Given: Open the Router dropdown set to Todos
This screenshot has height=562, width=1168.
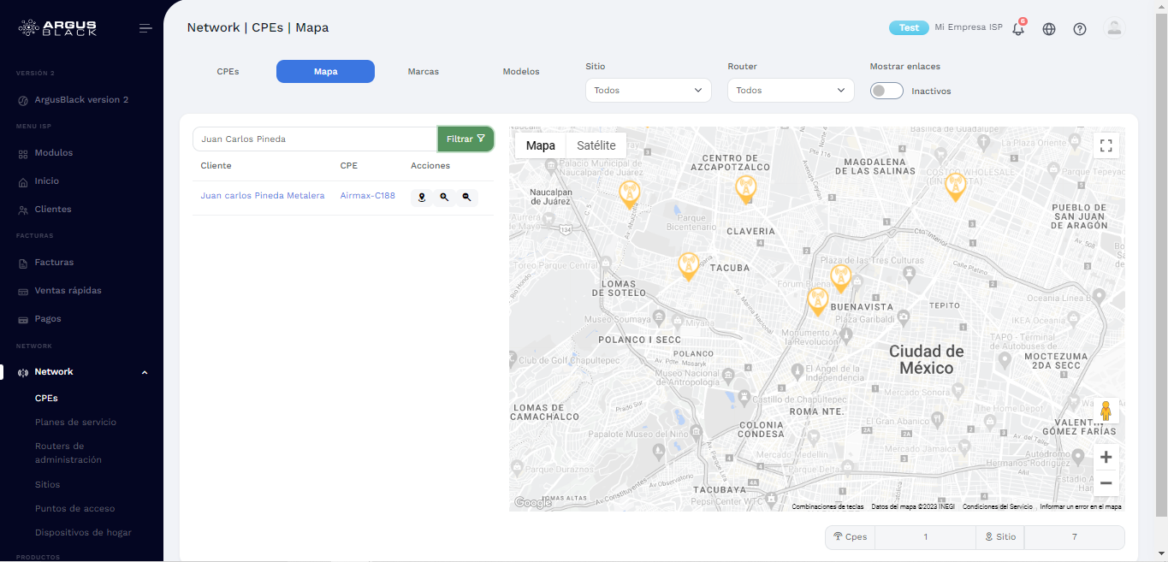Looking at the screenshot, I should coord(790,90).
